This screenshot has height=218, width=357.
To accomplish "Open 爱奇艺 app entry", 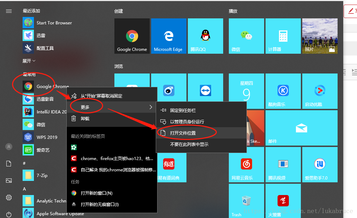I will [x=36, y=150].
